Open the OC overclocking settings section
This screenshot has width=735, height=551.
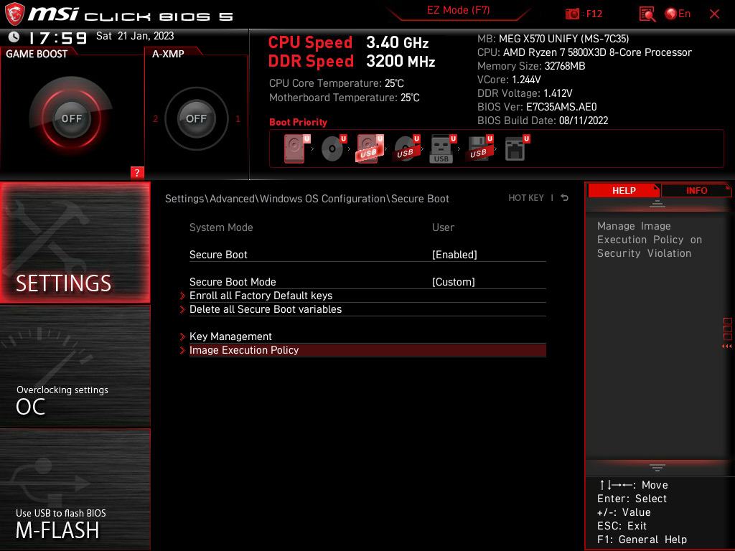pyautogui.click(x=75, y=367)
